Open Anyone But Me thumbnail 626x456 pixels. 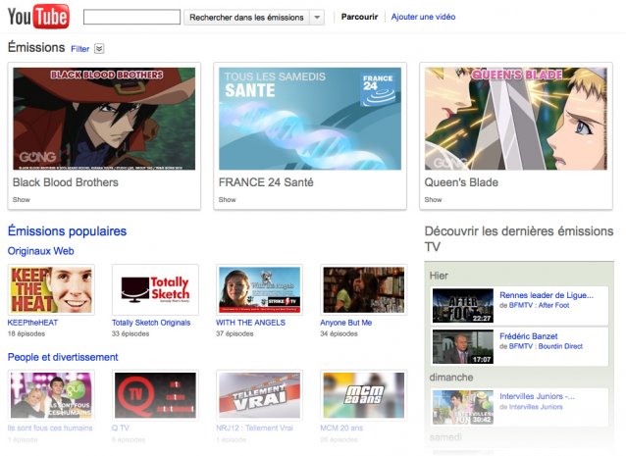click(364, 289)
